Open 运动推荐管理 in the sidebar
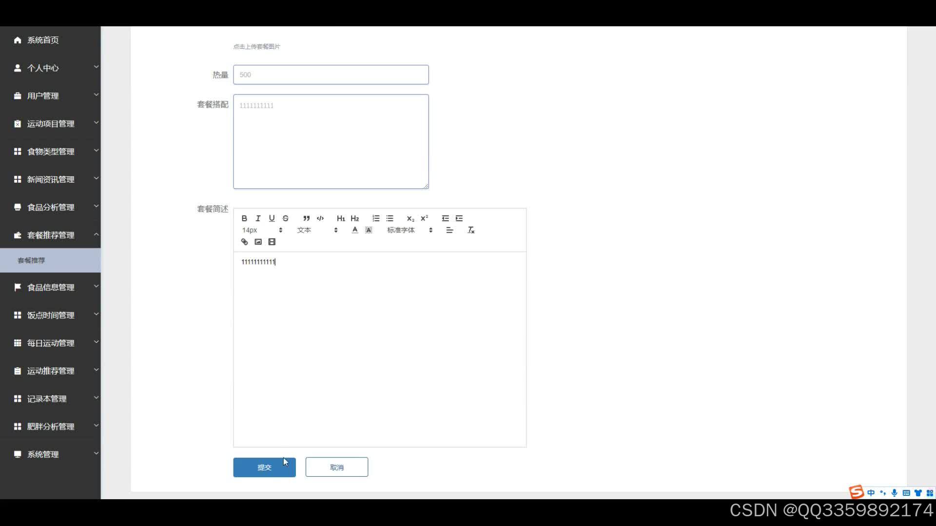936x526 pixels. click(x=50, y=371)
